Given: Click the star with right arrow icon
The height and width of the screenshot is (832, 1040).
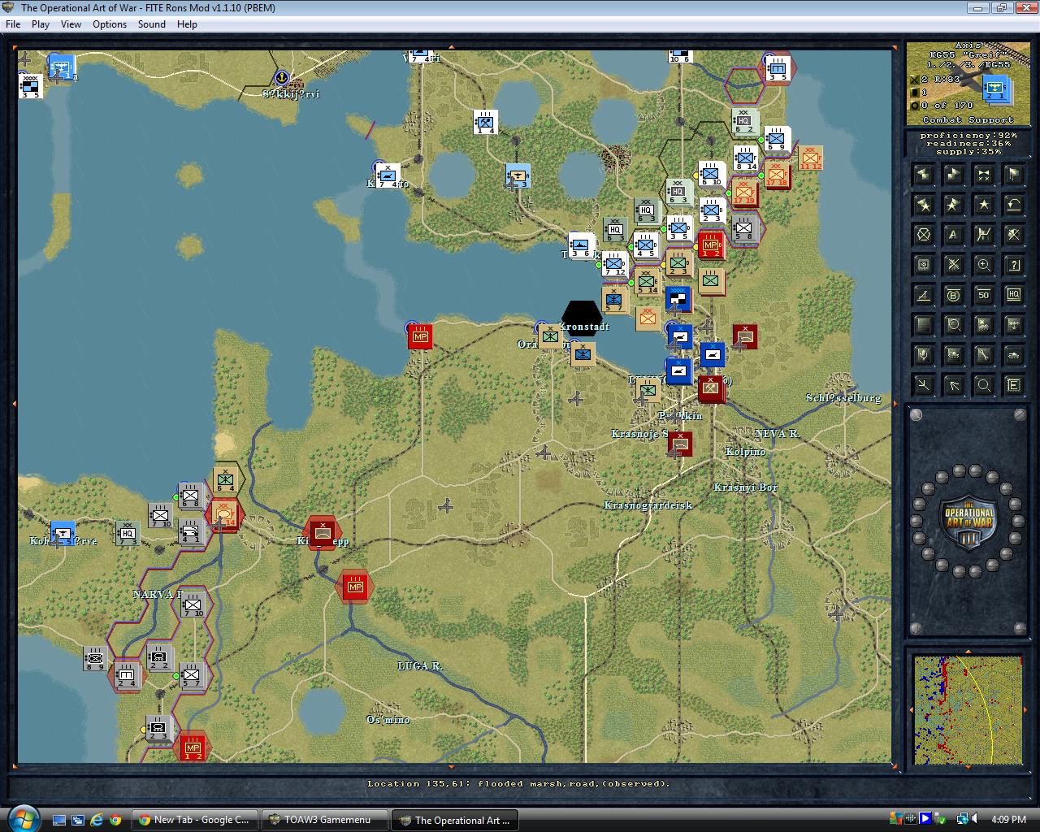Looking at the screenshot, I should point(954,204).
